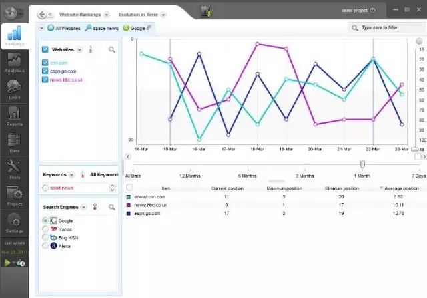427x298 pixels.
Task: Select the space news keyword tab
Action: click(x=102, y=28)
